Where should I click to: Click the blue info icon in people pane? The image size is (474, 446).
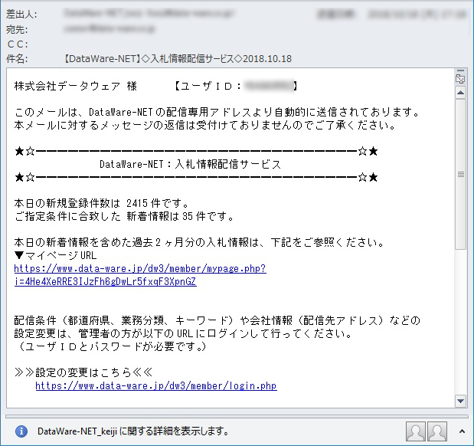click(21, 431)
